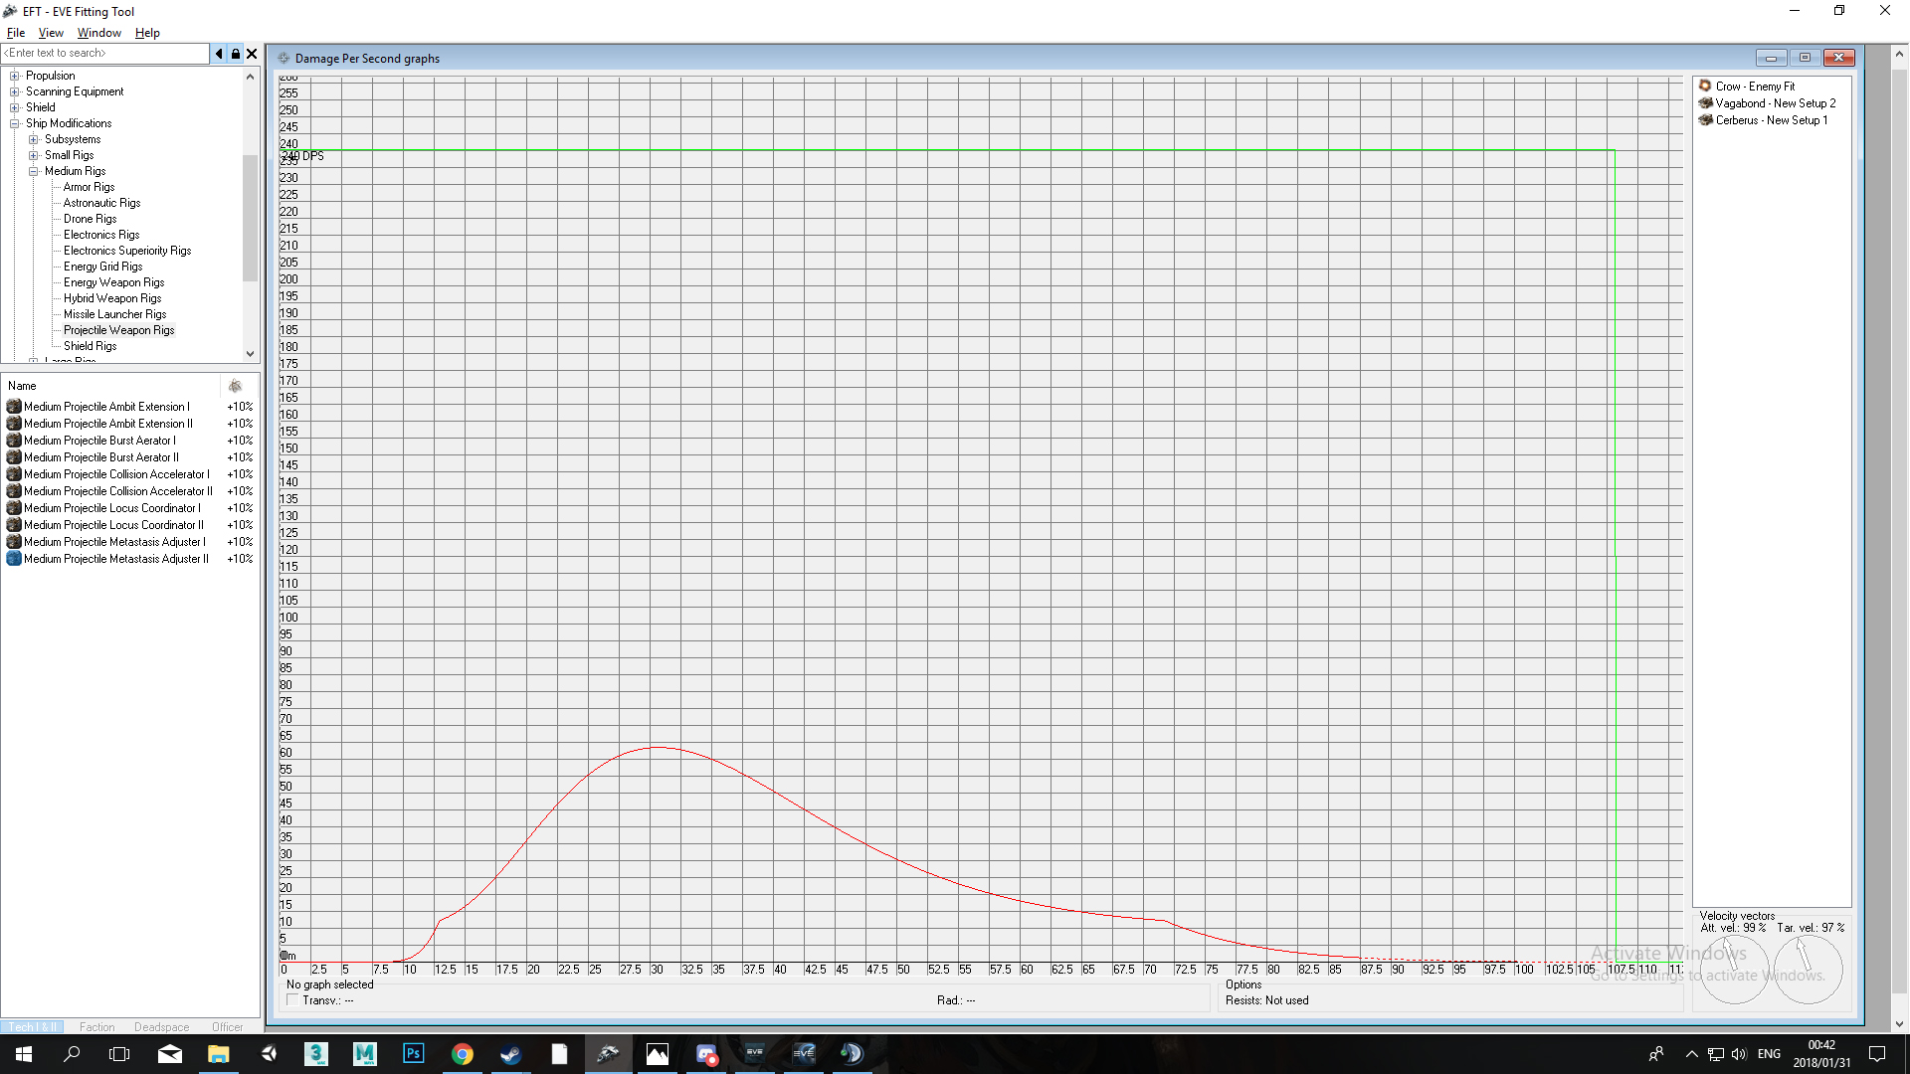
Task: Select Drone Rigs in the tree
Action: [90, 219]
